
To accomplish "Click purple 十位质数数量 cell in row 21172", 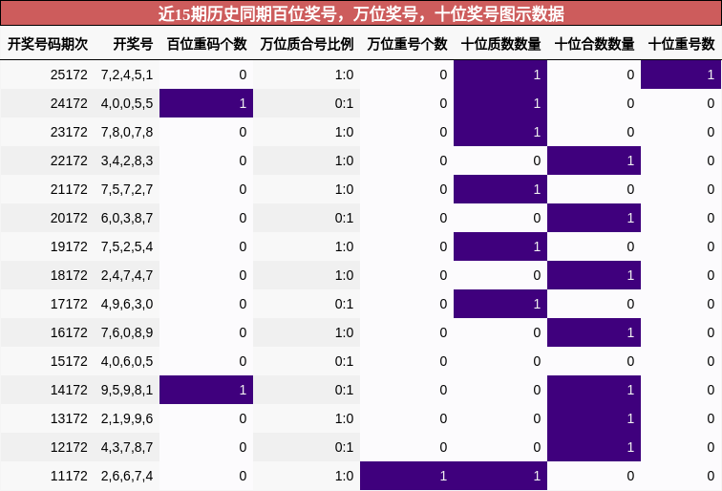I will (500, 189).
